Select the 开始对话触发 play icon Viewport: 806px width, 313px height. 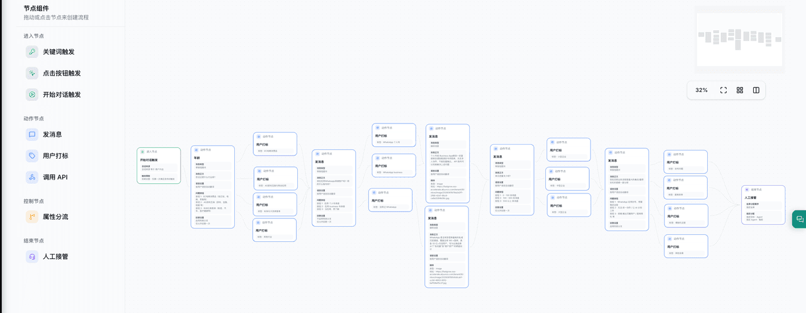coord(32,94)
